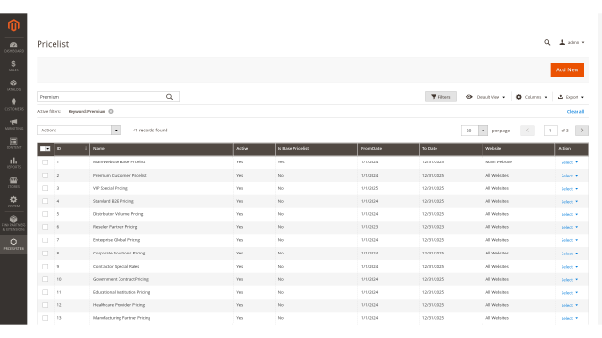Open the Sales sidebar menu
This screenshot has width=602, height=338.
(x=13, y=66)
